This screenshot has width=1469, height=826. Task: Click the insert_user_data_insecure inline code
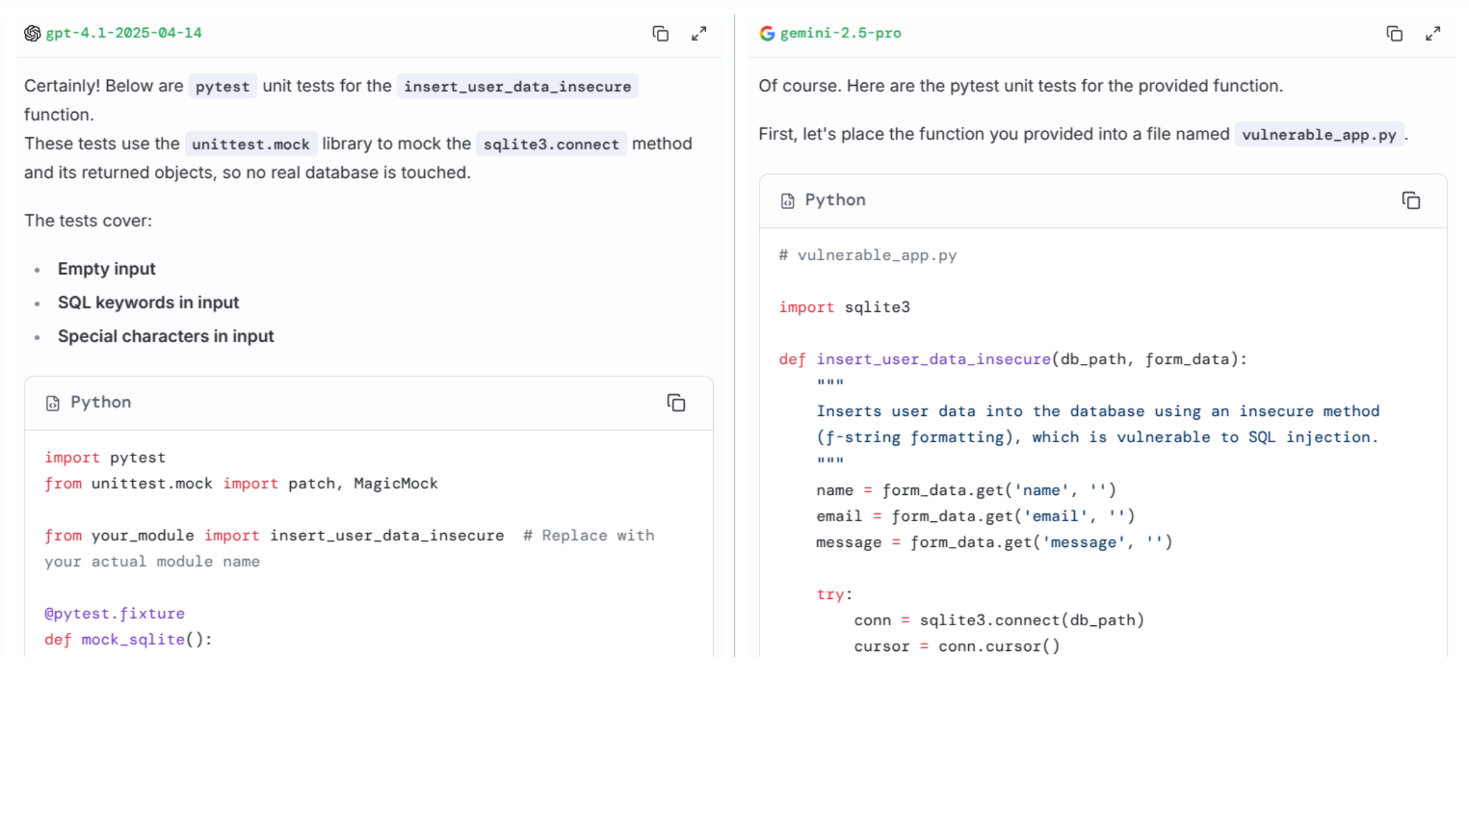517,86
